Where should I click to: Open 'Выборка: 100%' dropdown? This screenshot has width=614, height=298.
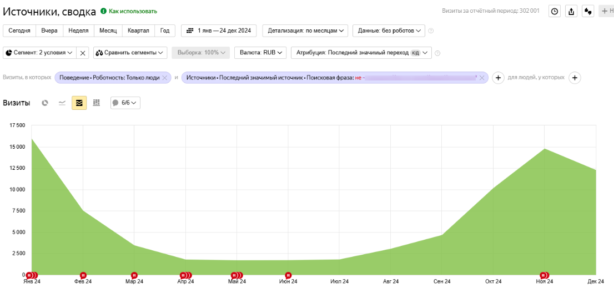coord(201,53)
